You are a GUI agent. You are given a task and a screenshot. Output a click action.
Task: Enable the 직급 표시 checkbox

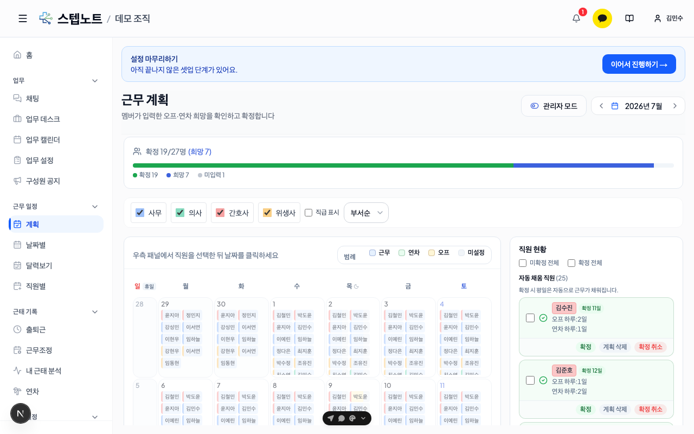[309, 213]
